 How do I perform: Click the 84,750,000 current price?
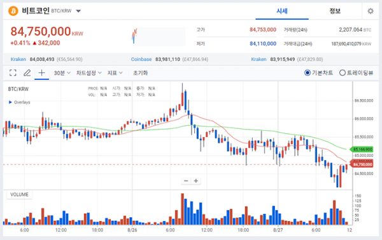pos(41,32)
